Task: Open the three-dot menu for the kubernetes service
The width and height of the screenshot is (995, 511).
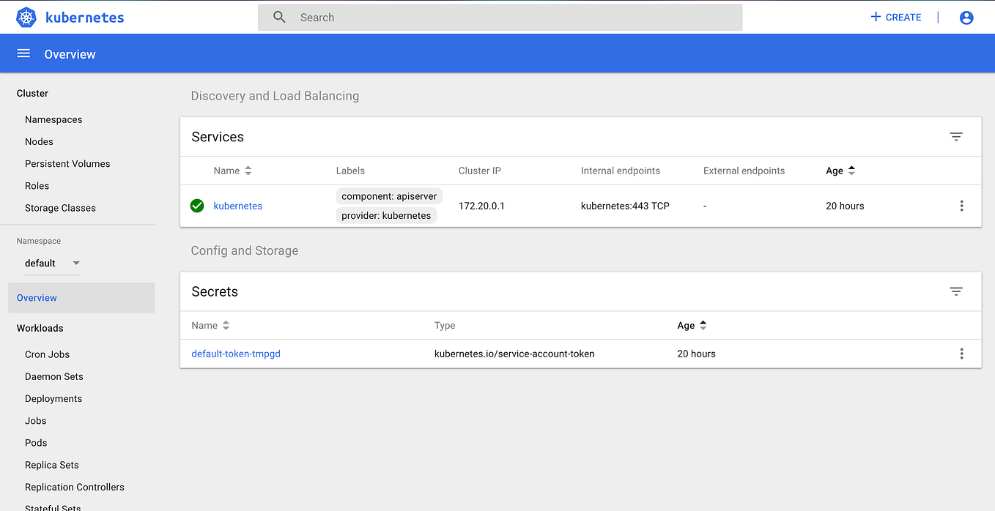Action: click(x=961, y=206)
